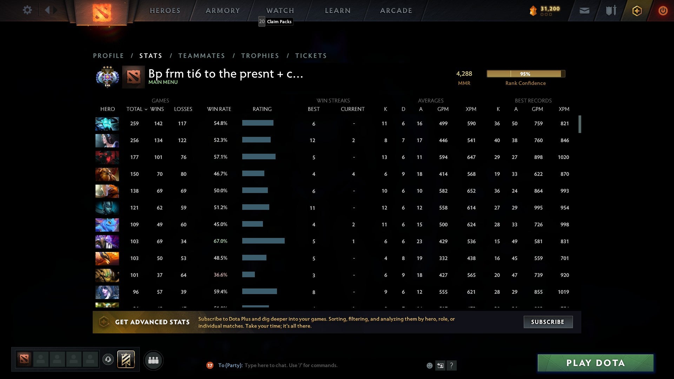Viewport: 674px width, 379px height.
Task: Open the emoticon picker in chat
Action: 429,366
